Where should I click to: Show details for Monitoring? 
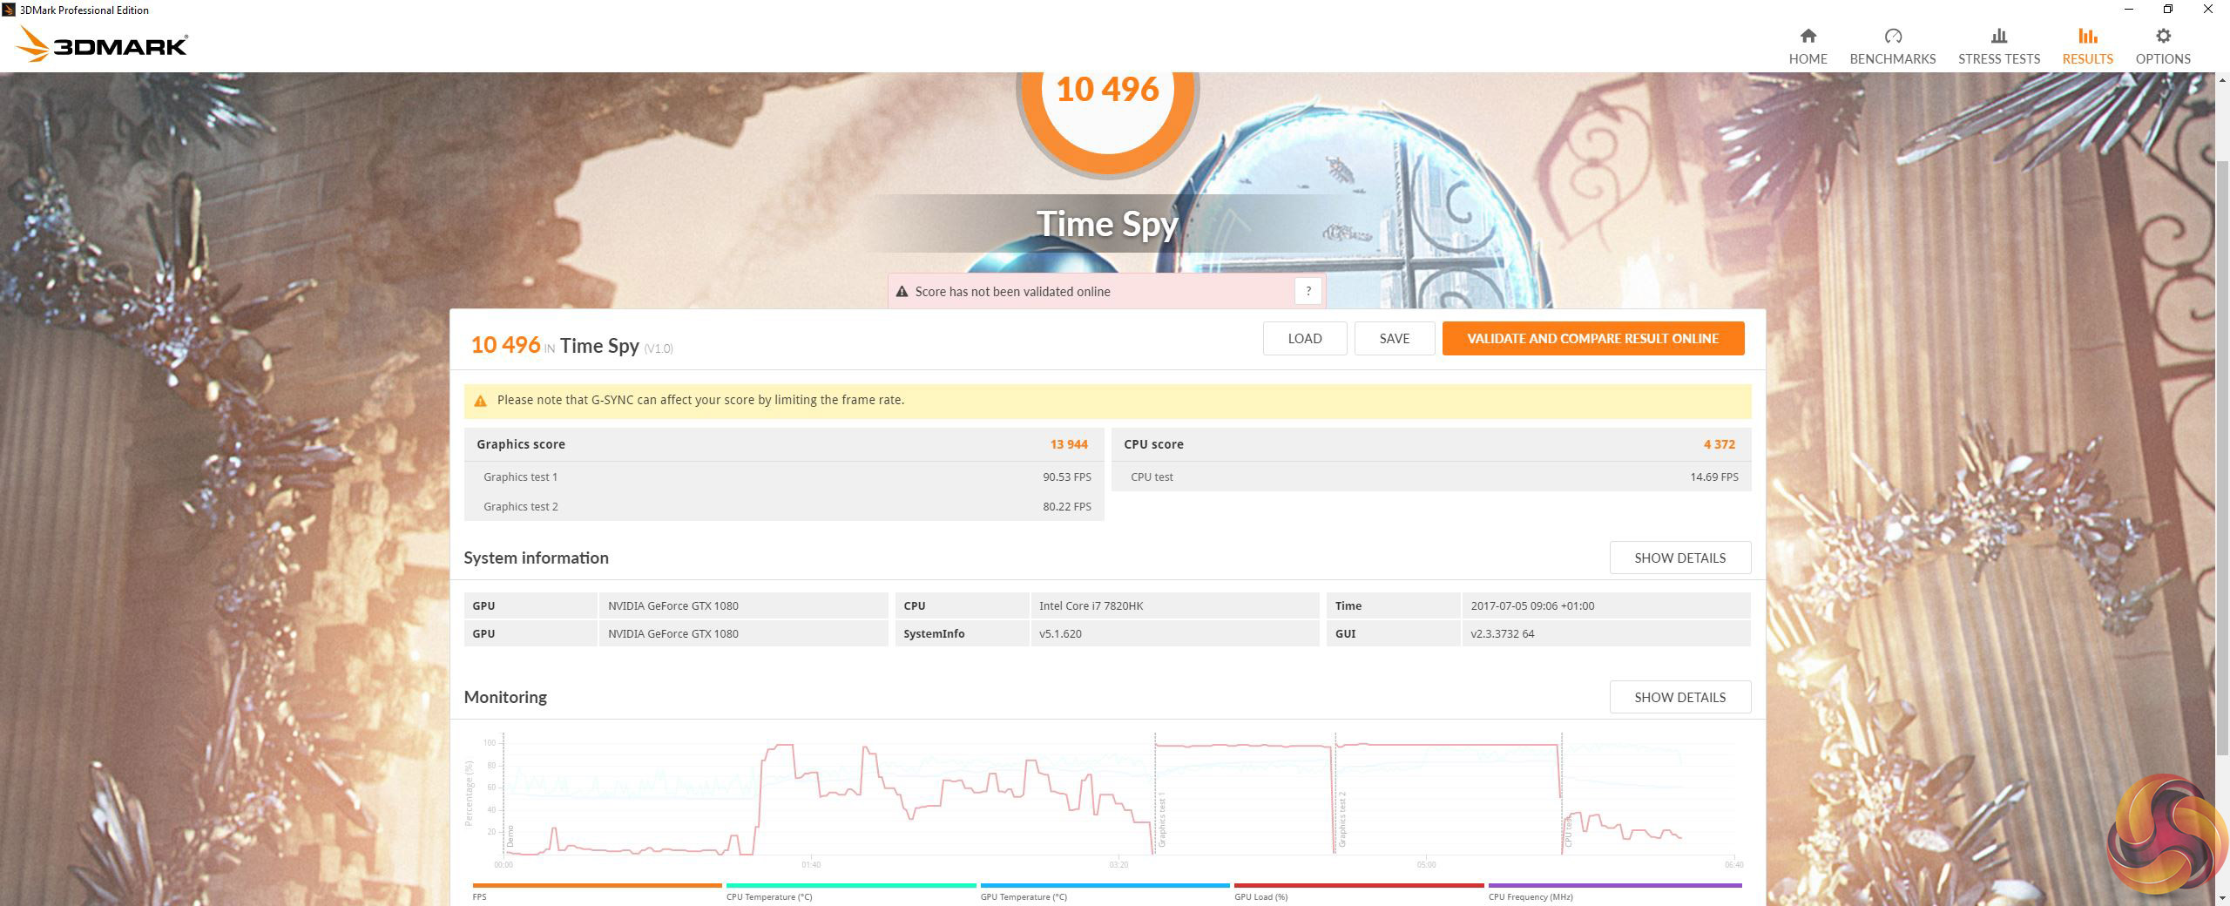click(1679, 697)
